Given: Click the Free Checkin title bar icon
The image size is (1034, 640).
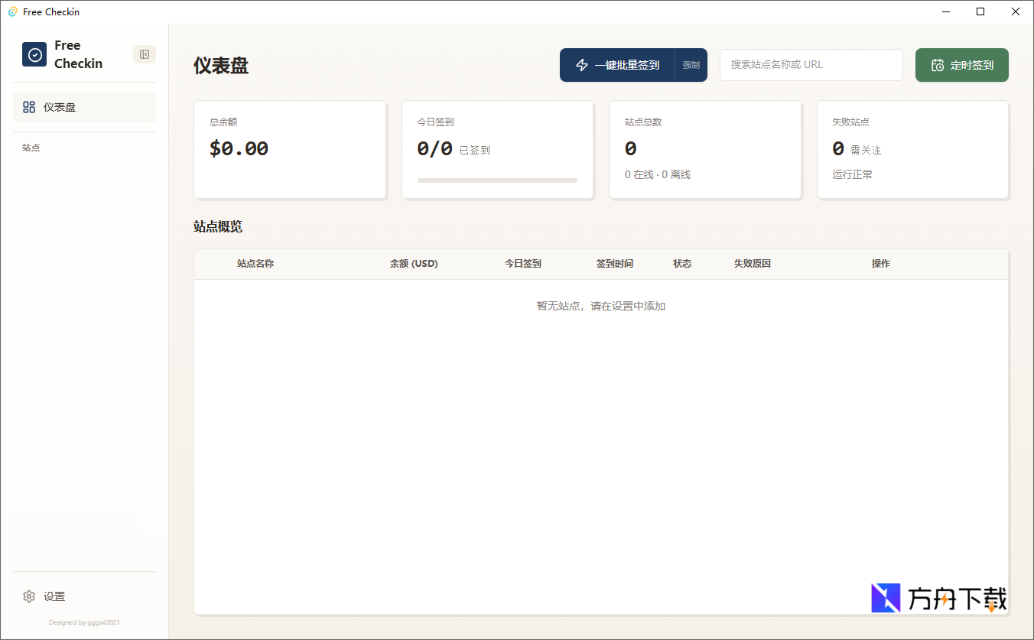Looking at the screenshot, I should click(11, 11).
